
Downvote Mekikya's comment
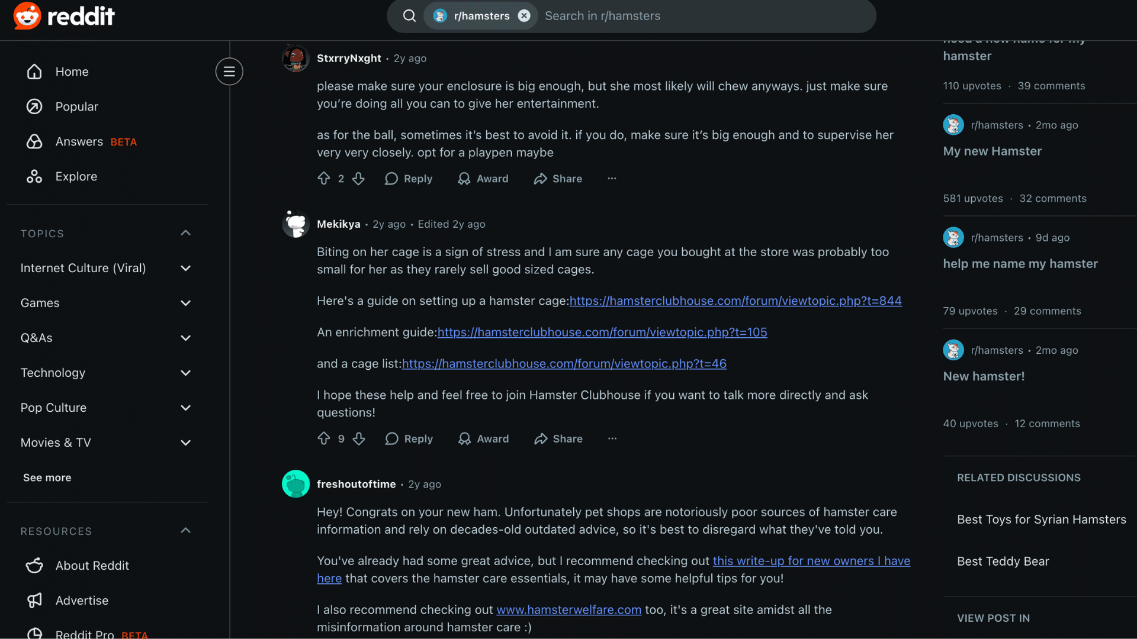(359, 438)
